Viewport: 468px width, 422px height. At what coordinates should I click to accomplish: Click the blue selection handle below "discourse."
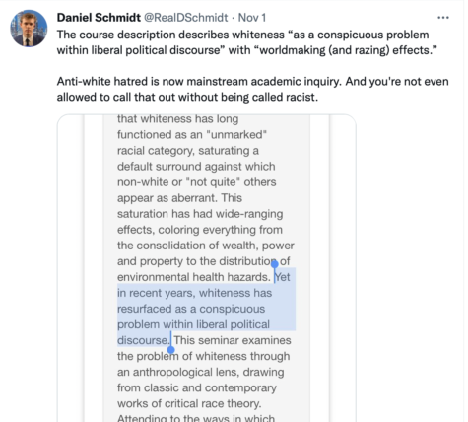pos(170,350)
